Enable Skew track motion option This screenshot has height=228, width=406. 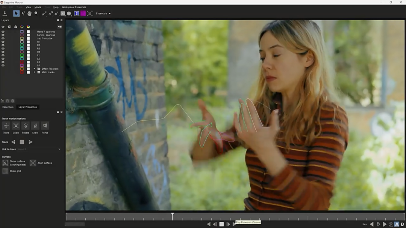[x=35, y=126]
